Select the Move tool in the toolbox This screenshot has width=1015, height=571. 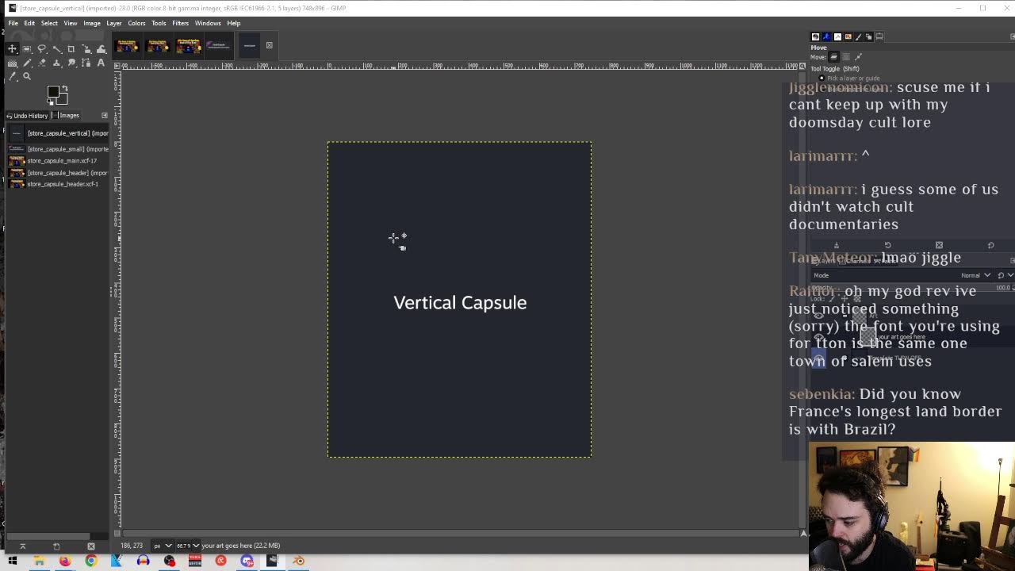pyautogui.click(x=12, y=49)
